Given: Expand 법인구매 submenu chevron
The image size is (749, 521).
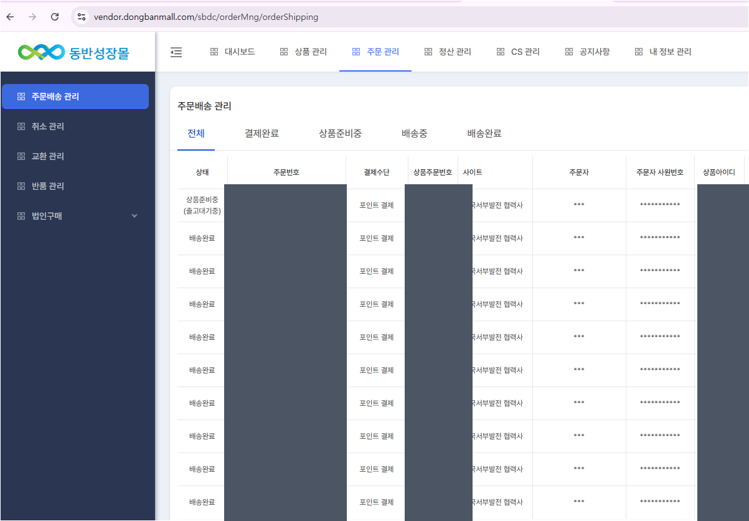Looking at the screenshot, I should (134, 216).
